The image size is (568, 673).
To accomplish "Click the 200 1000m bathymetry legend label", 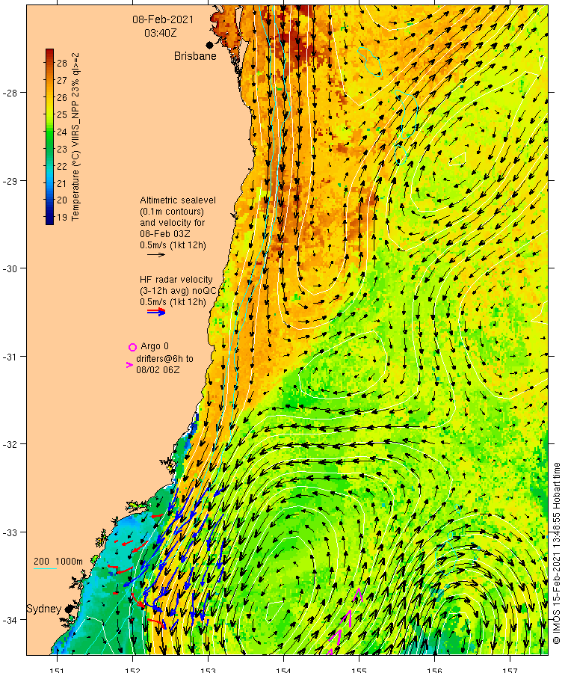I will coord(58,561).
